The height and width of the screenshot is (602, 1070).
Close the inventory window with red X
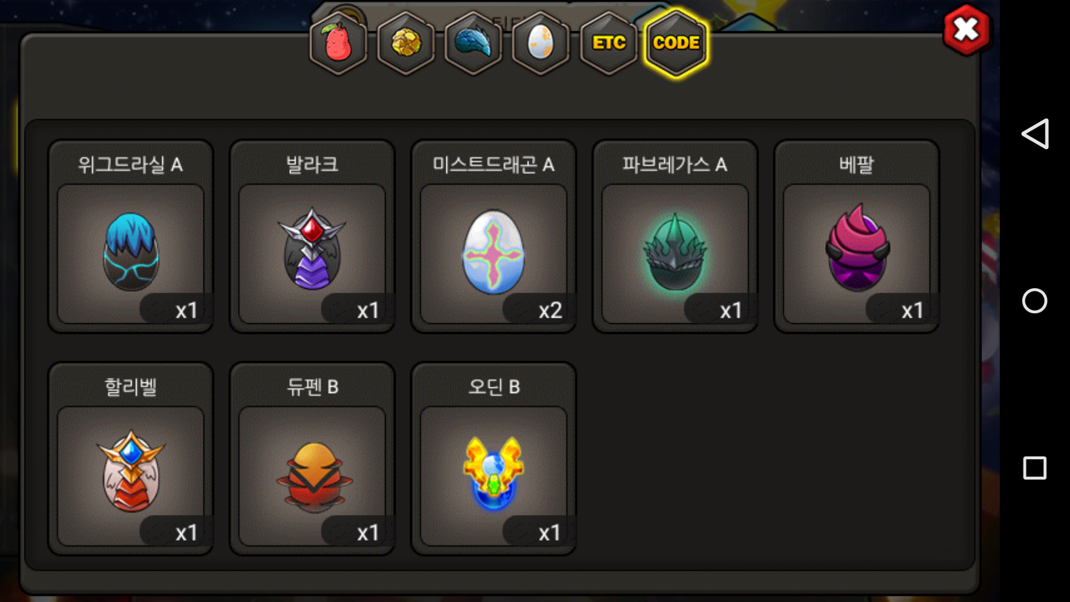point(966,30)
